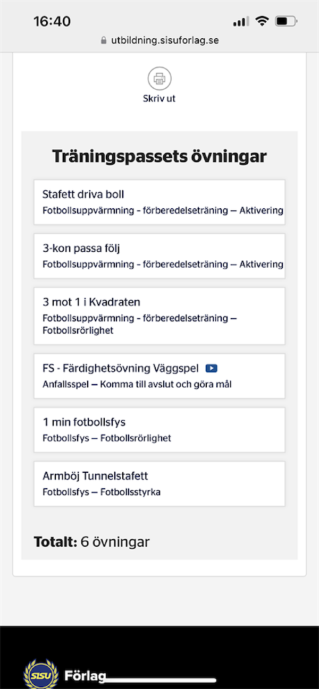Tap the Skriv ut label
Image resolution: width=319 pixels, height=689 pixels.
159,98
